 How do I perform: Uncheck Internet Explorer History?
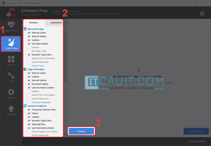click(x=29, y=113)
